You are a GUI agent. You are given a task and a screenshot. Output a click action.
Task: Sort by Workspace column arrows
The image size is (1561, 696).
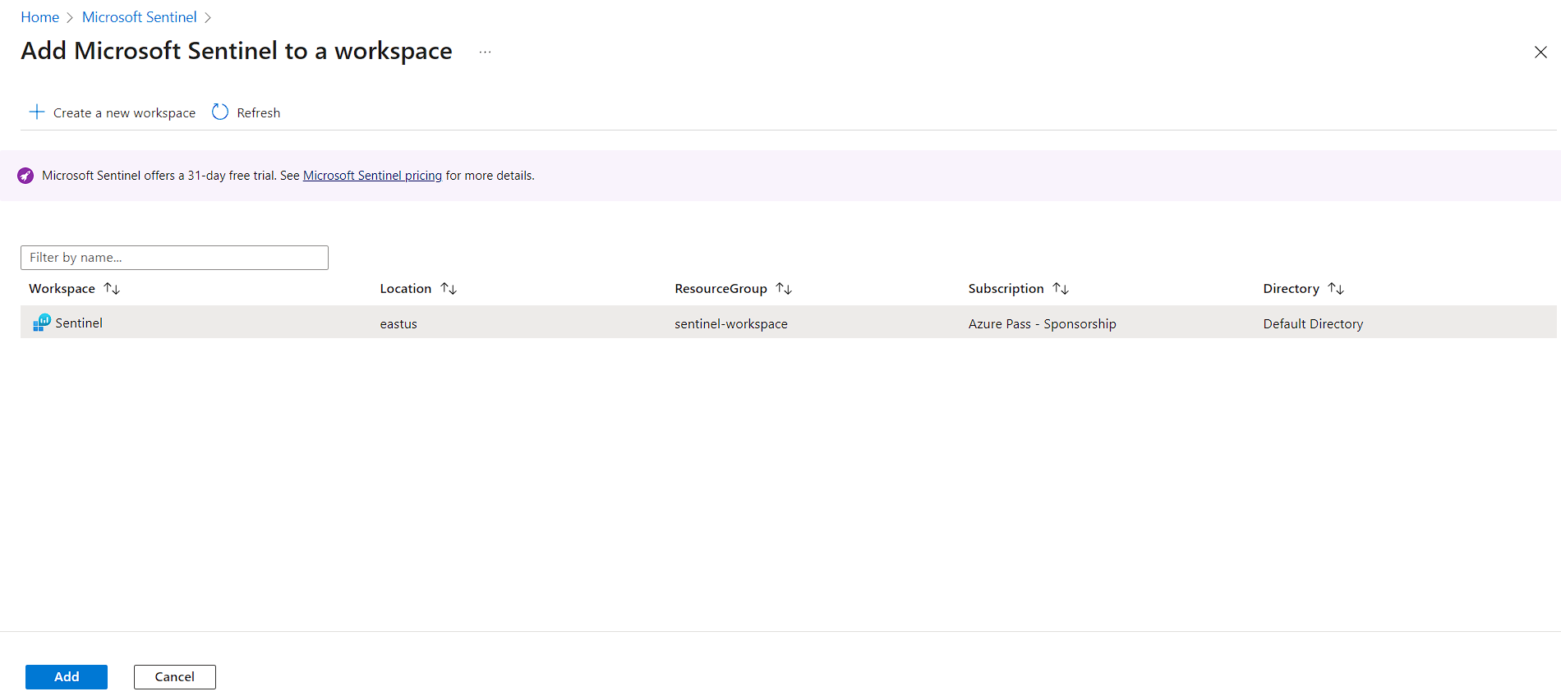point(112,289)
